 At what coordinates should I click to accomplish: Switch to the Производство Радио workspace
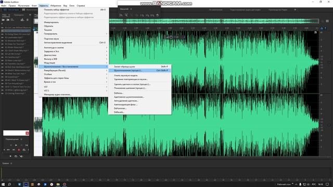point(278,10)
